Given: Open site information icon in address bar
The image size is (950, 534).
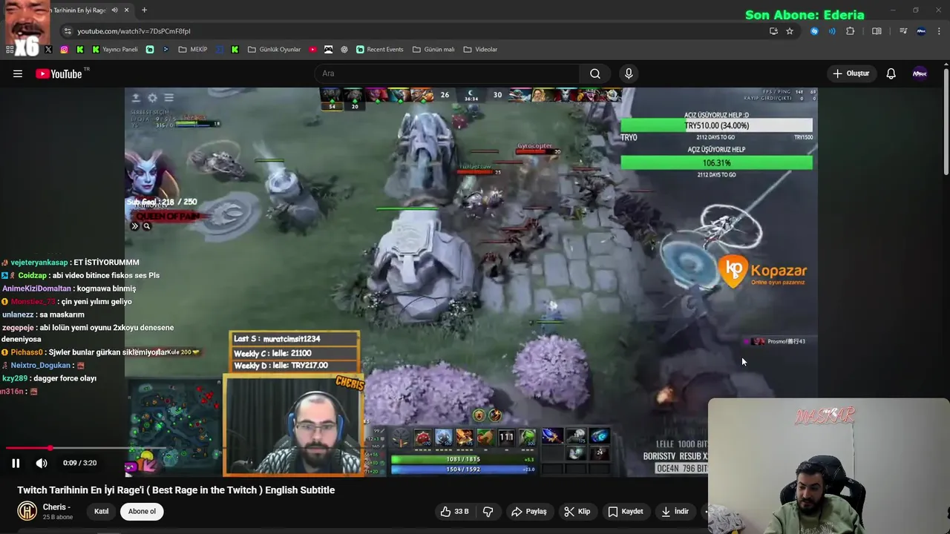Looking at the screenshot, I should (68, 31).
